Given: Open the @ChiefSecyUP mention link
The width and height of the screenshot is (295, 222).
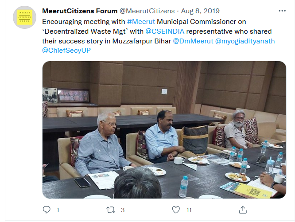Looking at the screenshot, I should click(66, 51).
